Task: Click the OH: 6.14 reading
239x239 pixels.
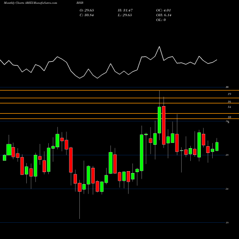Action: 163,15
